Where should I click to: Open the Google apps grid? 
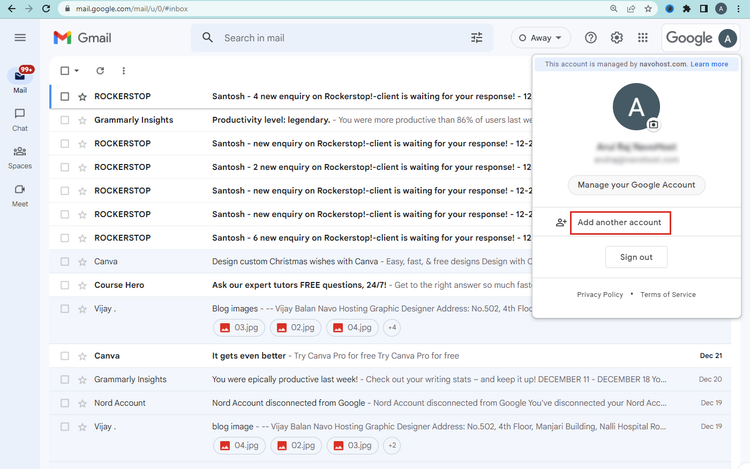(643, 38)
